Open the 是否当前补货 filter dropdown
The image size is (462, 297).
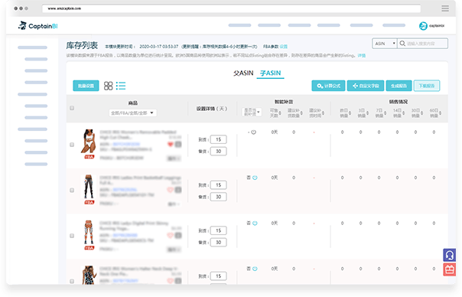tap(252, 112)
